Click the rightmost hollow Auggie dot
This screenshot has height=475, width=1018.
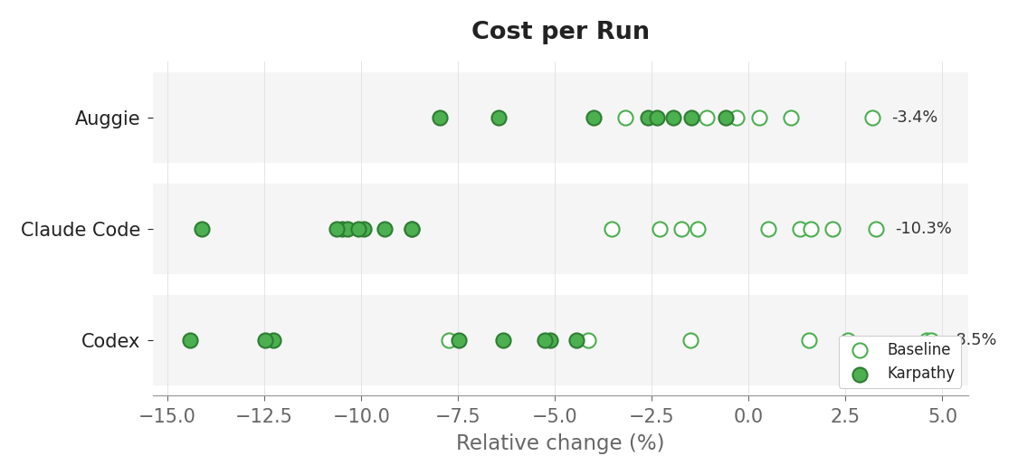pyautogui.click(x=872, y=119)
